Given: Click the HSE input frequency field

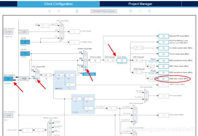Looking at the screenshot, I should pos(8,79).
